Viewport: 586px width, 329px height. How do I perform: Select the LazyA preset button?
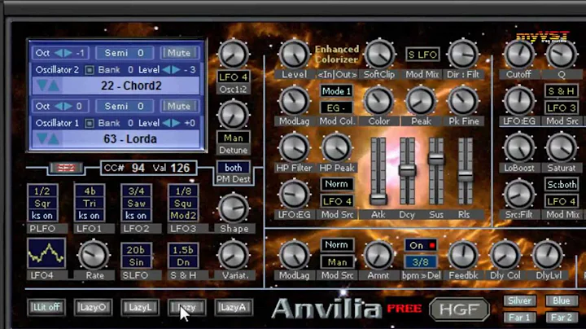(234, 307)
